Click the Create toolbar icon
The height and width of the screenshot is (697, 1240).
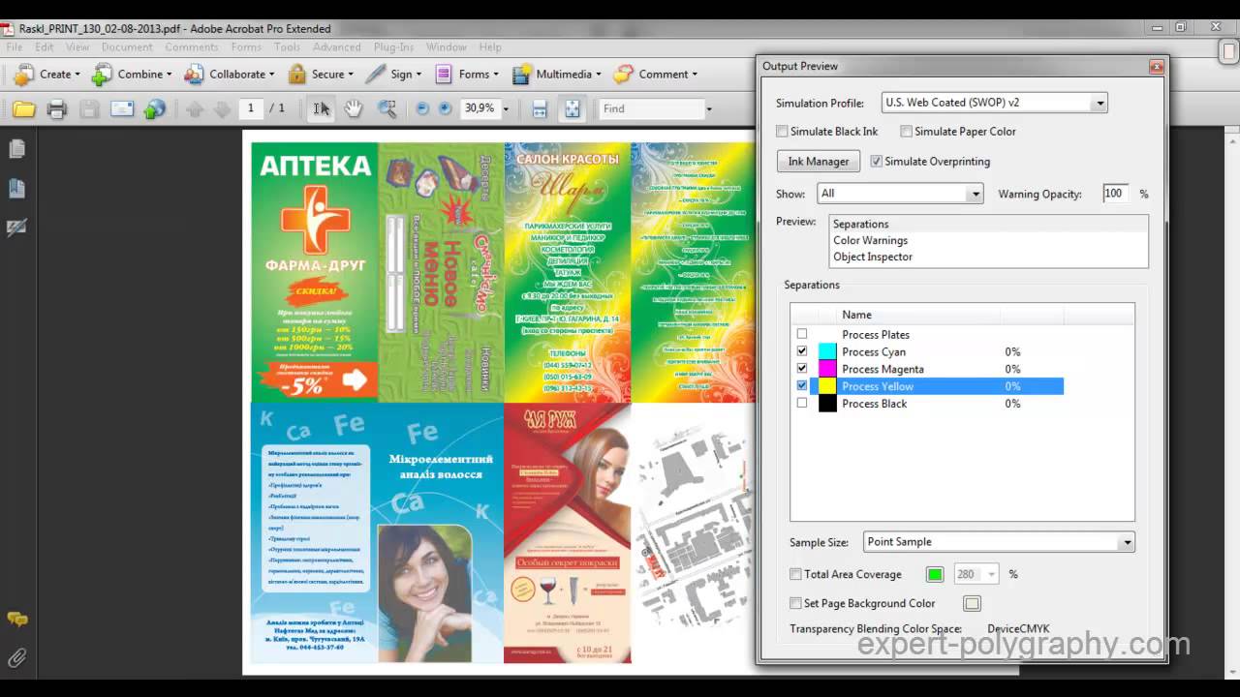(x=24, y=75)
